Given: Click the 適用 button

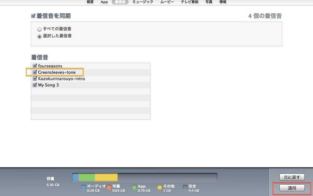Looking at the screenshot, I should point(292,188).
